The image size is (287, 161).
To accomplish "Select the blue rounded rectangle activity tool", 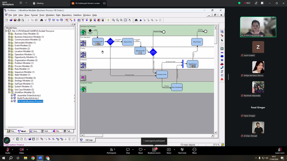I will [x=222, y=56].
